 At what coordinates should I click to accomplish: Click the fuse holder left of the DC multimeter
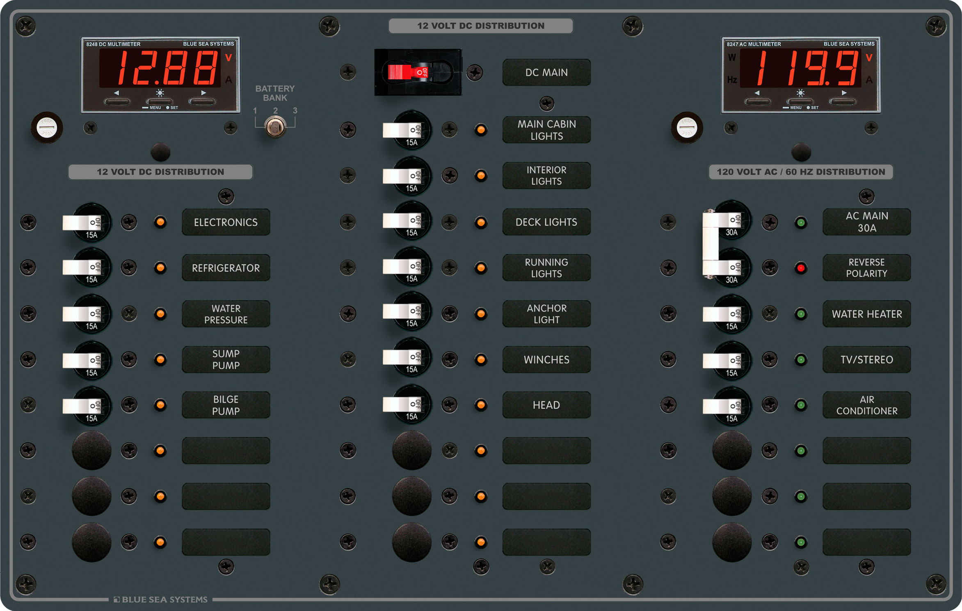tap(47, 128)
